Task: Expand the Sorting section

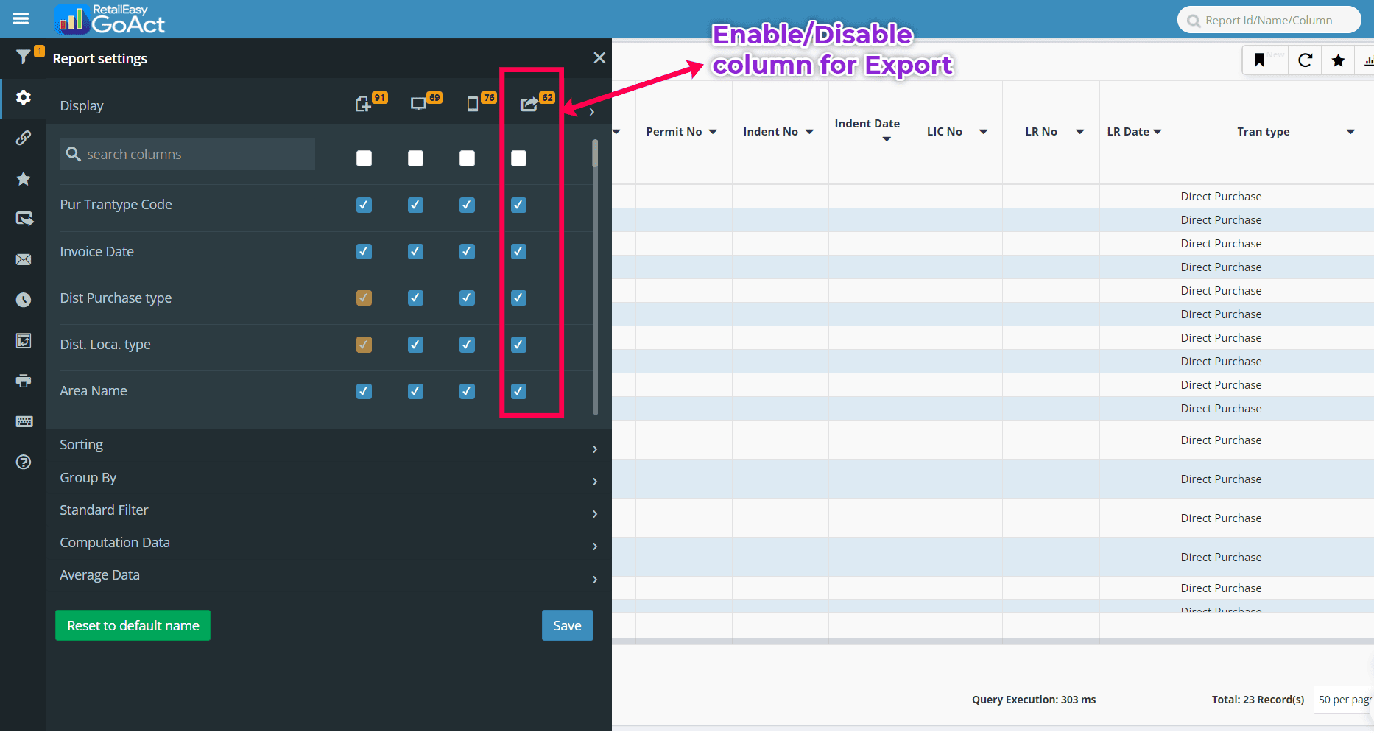Action: (x=328, y=445)
